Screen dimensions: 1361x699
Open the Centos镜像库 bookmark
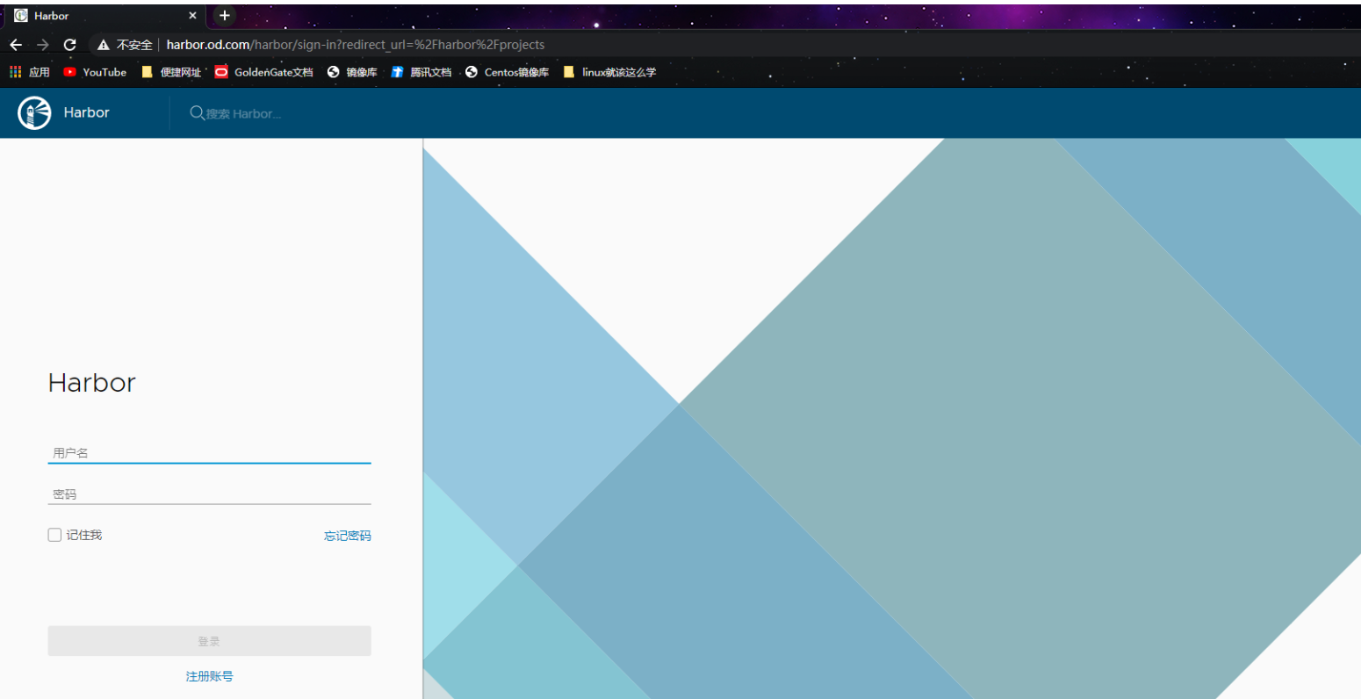pyautogui.click(x=508, y=72)
